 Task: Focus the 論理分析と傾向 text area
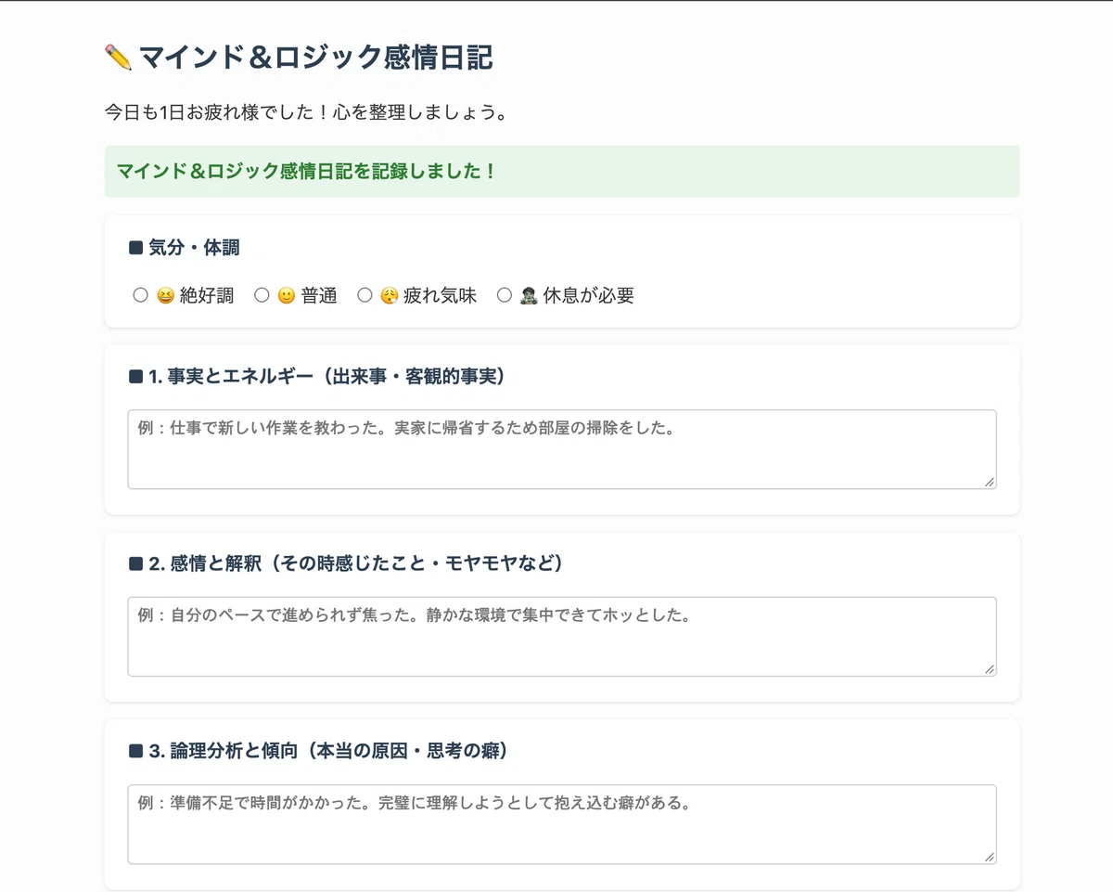point(562,824)
